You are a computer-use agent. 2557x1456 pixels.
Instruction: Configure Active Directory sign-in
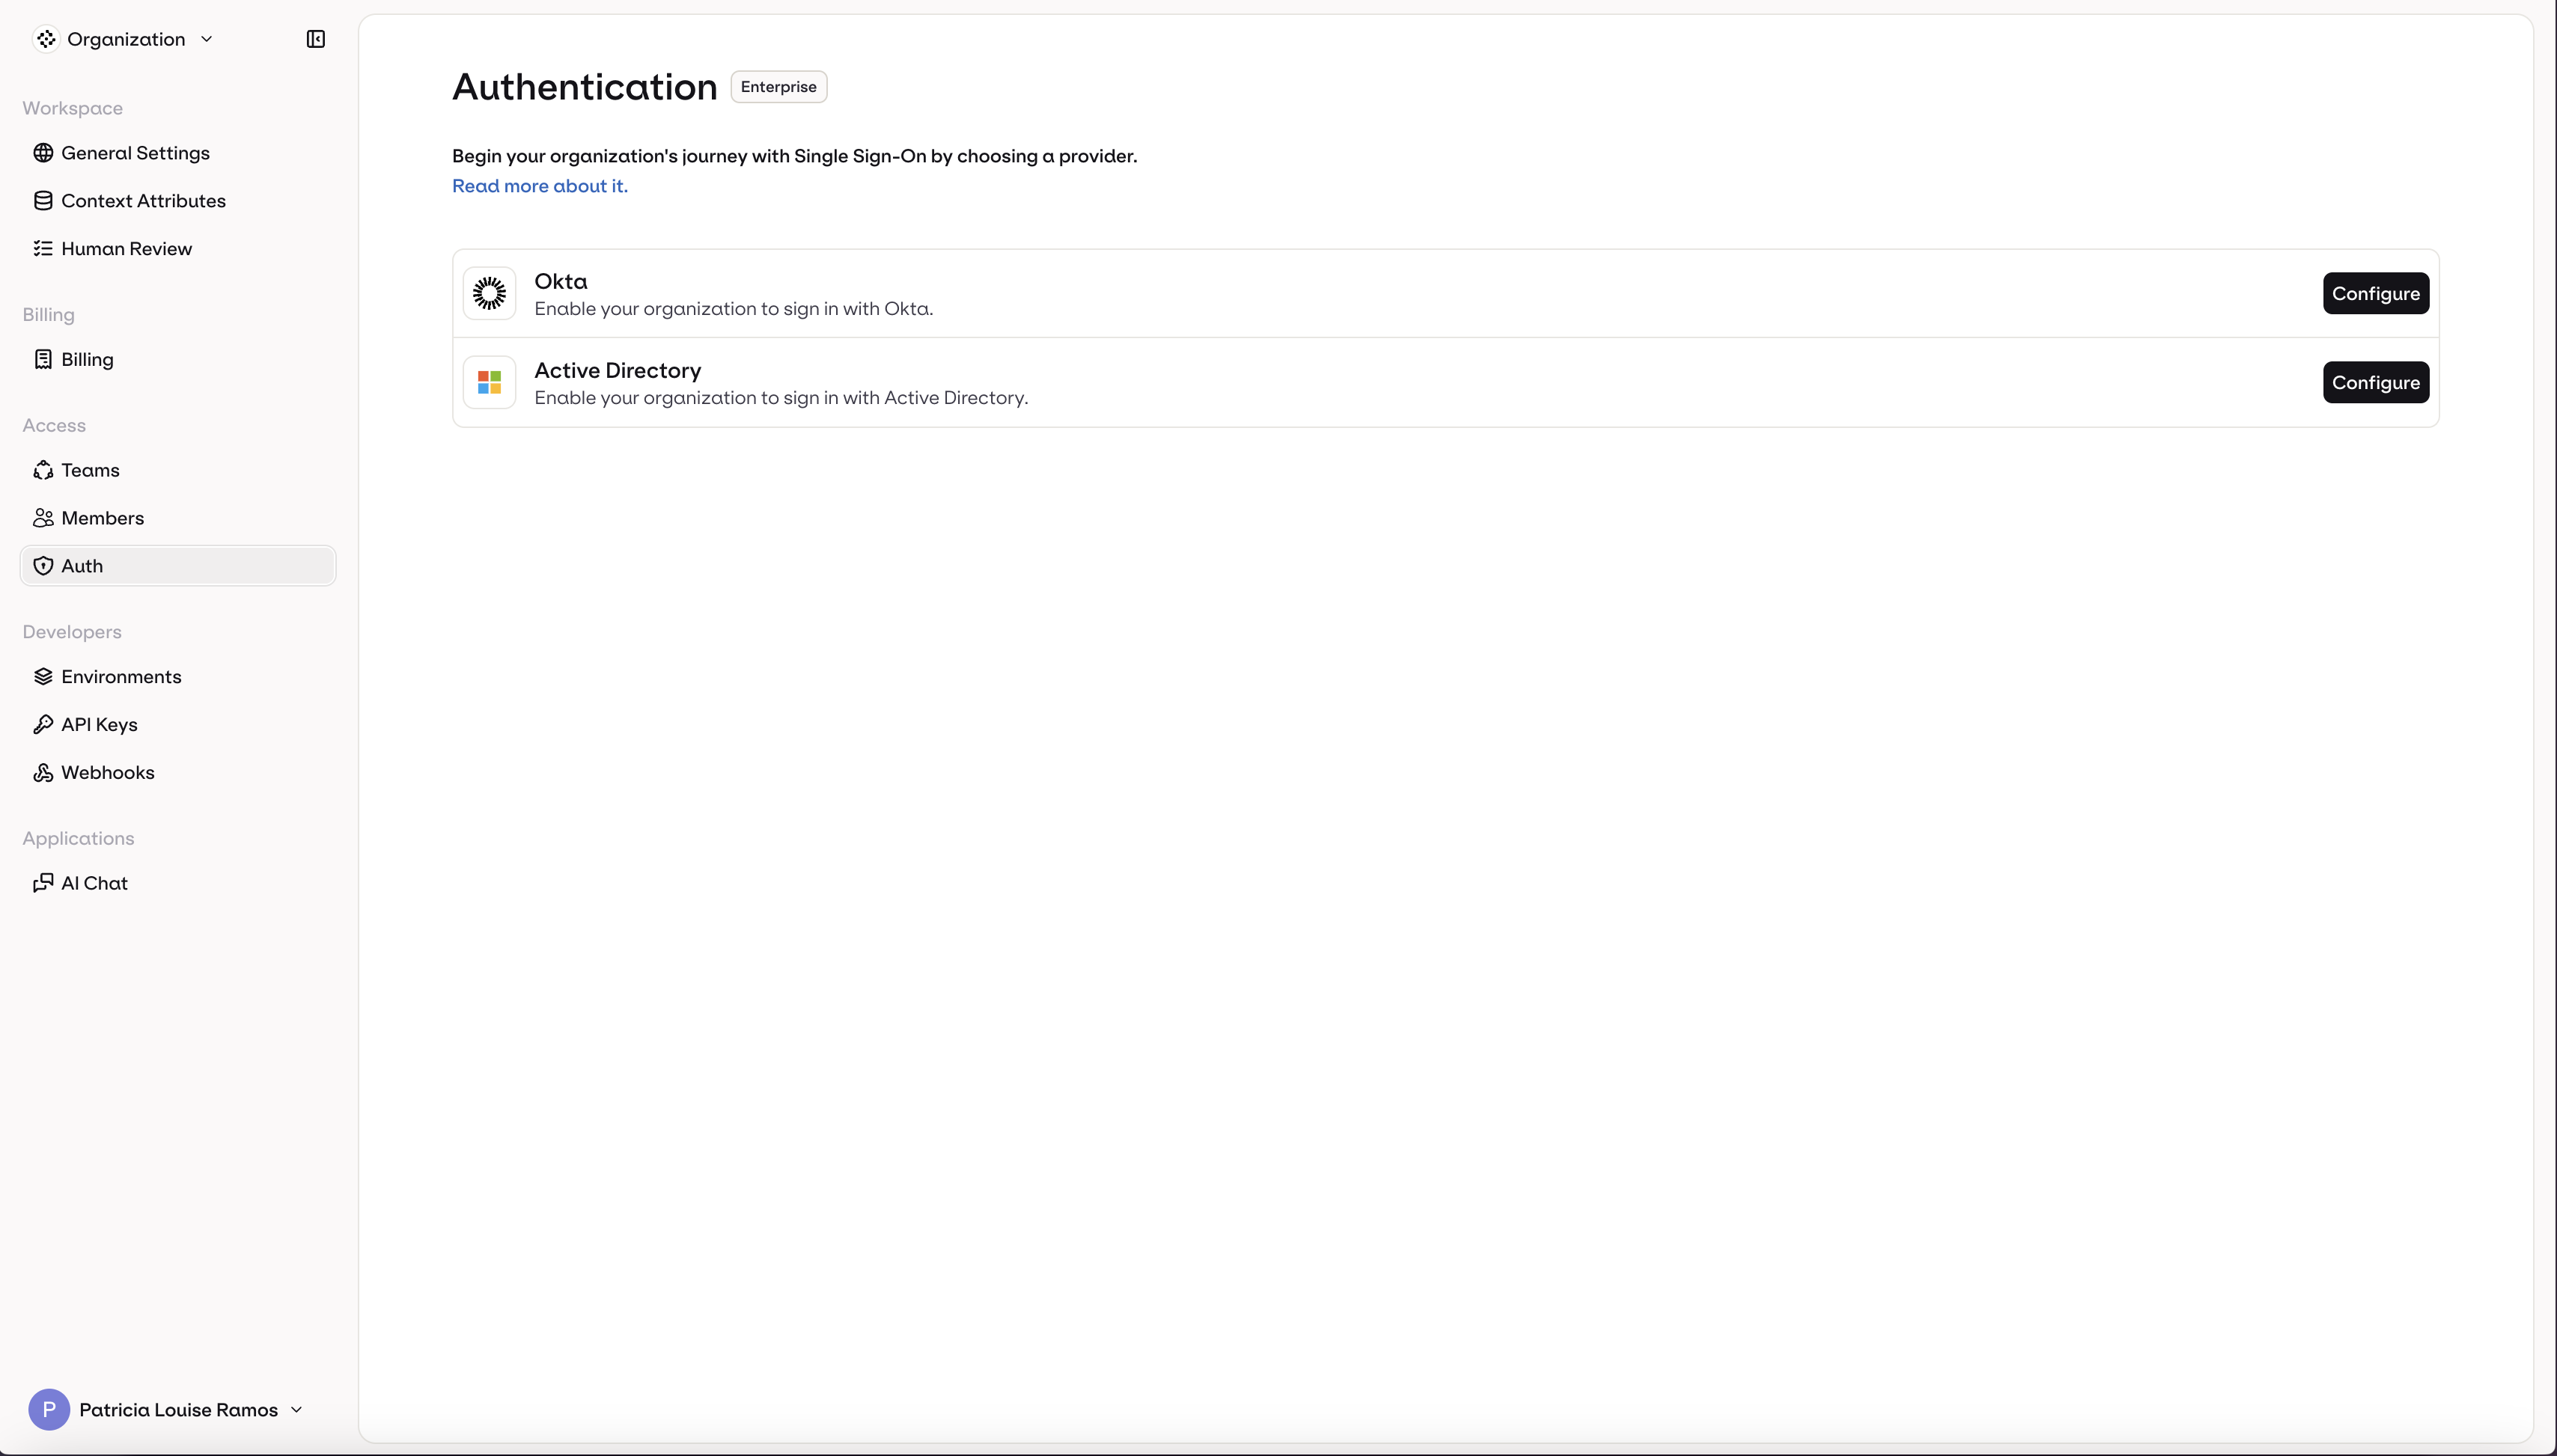[x=2375, y=381]
